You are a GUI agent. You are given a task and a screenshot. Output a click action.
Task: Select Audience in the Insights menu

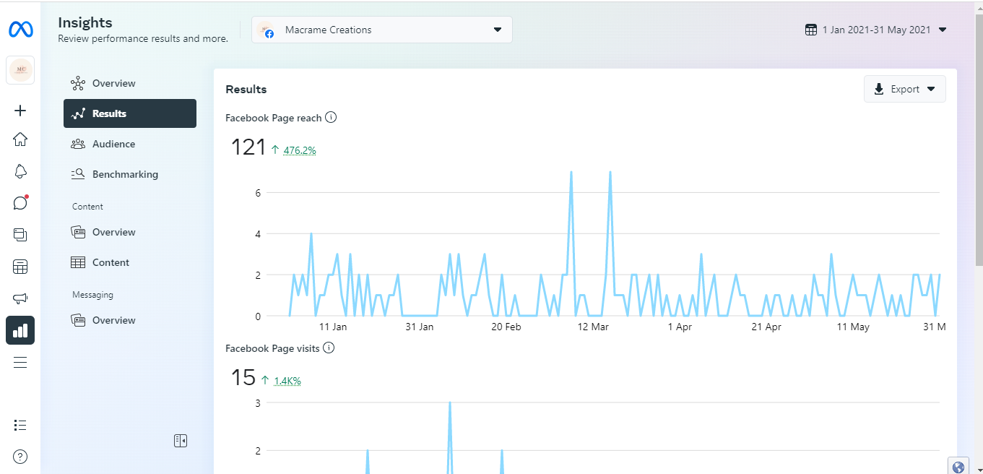pos(113,144)
